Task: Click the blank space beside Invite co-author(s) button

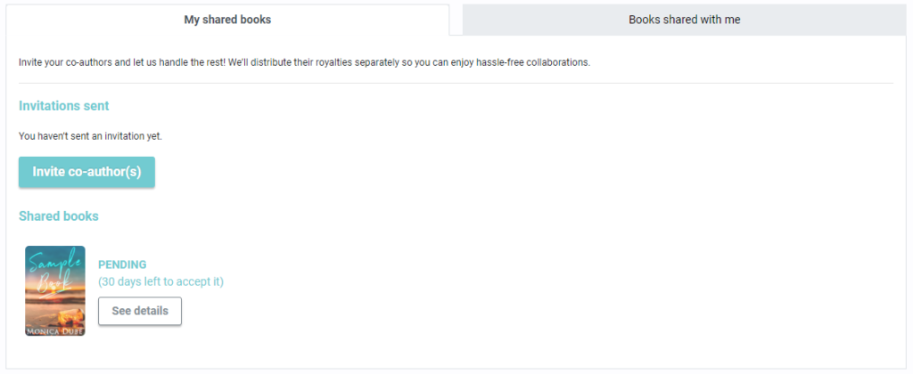Action: click(524, 172)
